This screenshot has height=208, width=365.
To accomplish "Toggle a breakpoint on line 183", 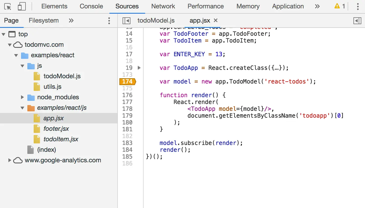I will (x=128, y=143).
